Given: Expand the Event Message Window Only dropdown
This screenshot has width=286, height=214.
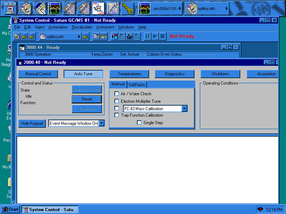Looking at the screenshot, I should [102, 123].
